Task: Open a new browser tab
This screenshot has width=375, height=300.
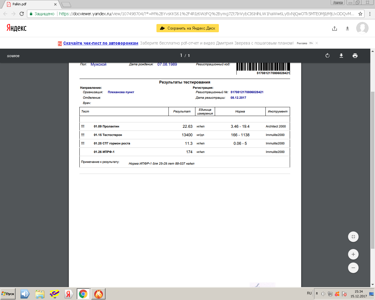Action: click(66, 4)
